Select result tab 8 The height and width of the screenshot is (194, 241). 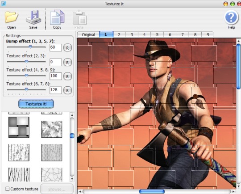[195, 35]
